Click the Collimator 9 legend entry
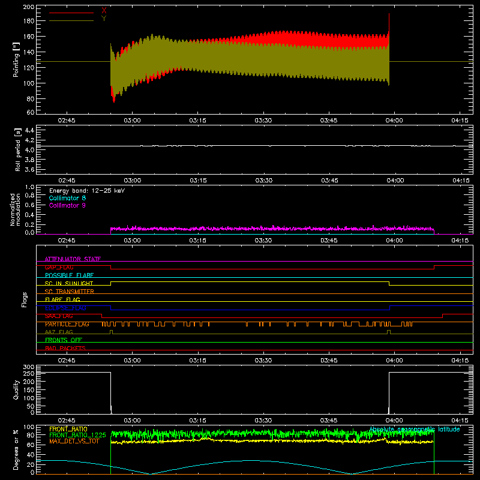 click(67, 205)
